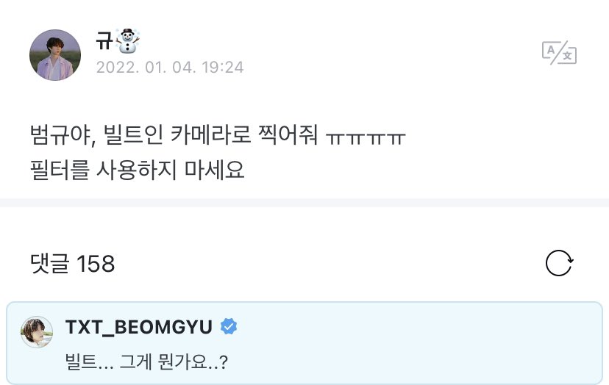Open Beomgyu's reply text 빌트... 그게 뭔가요..?

pos(147,362)
